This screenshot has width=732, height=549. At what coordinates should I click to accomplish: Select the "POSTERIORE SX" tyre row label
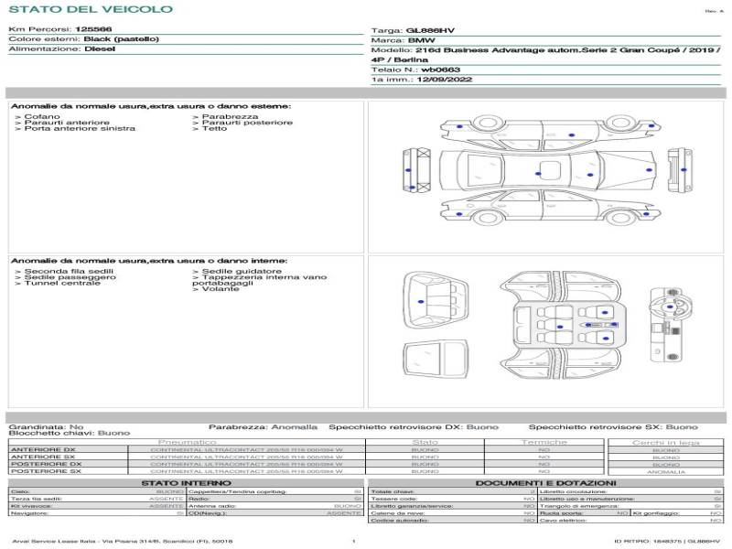(x=47, y=471)
